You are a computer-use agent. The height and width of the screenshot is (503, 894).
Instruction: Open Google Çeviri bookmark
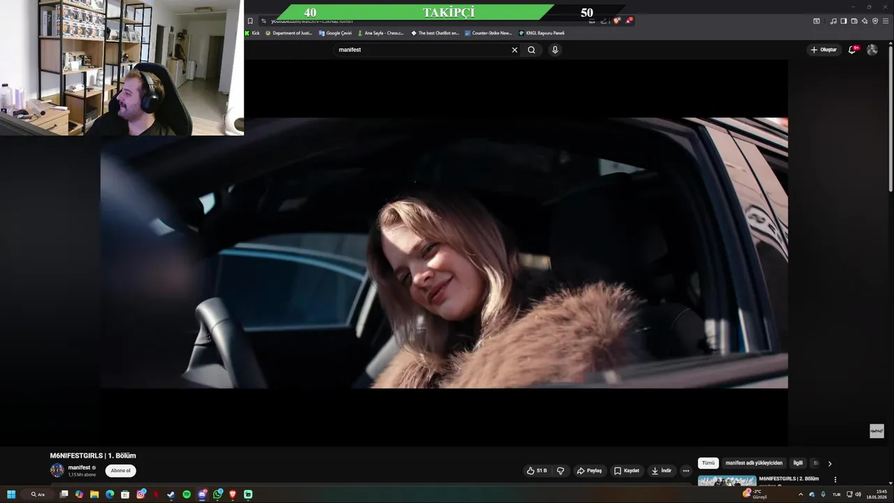coord(335,33)
